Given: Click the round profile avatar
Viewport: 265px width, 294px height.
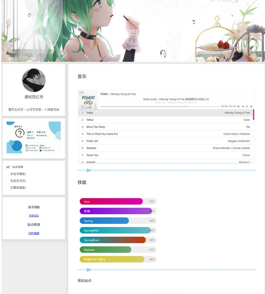Looking at the screenshot, I should [34, 80].
